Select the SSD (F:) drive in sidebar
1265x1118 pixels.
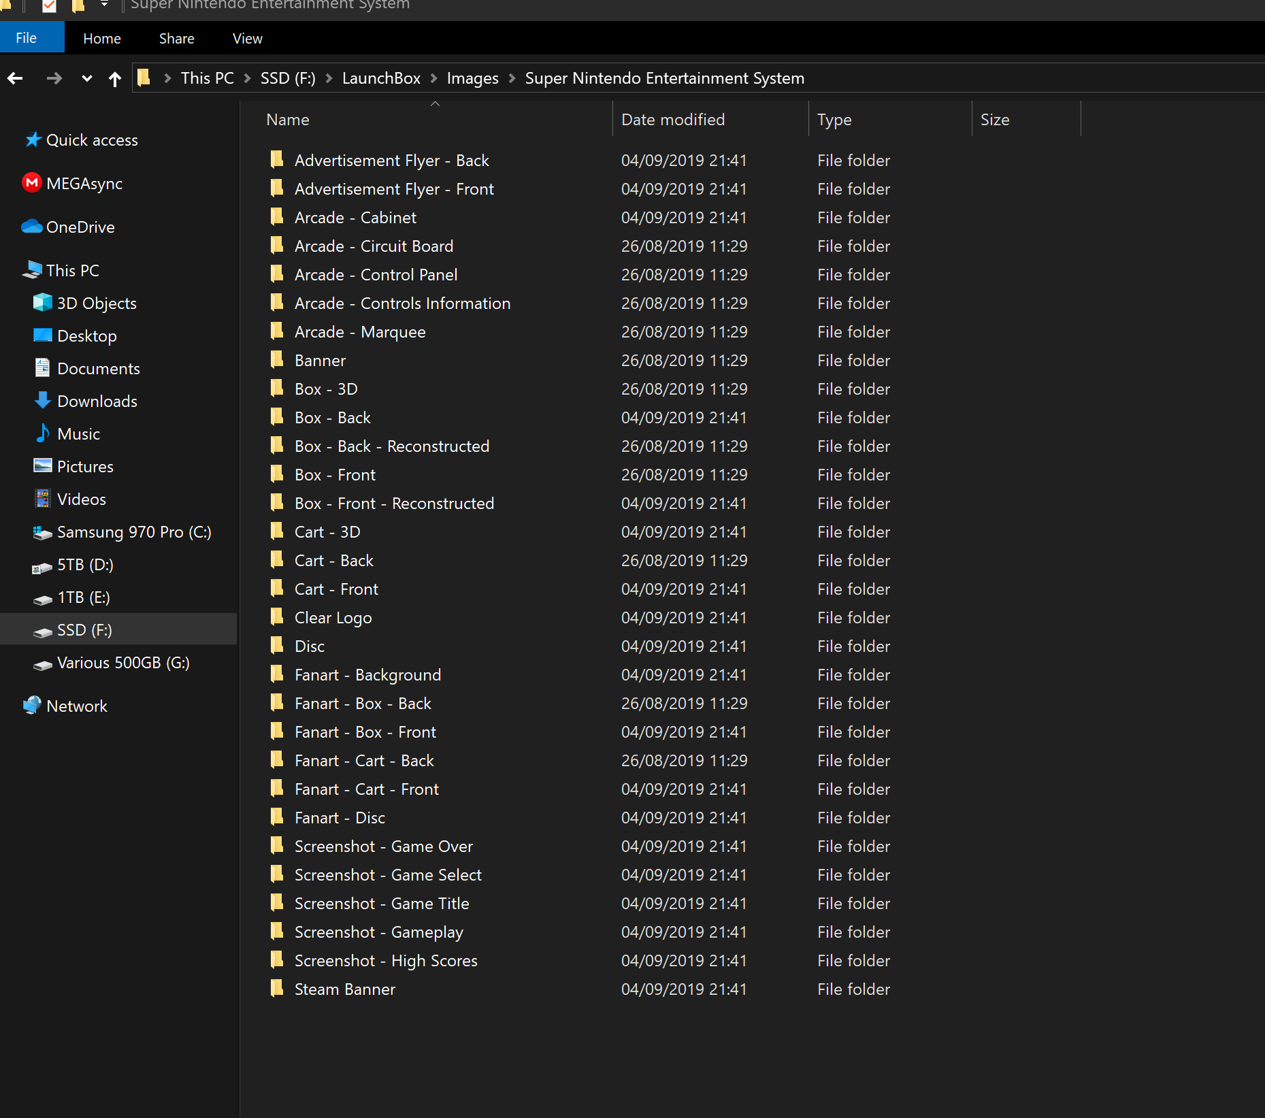coord(118,629)
